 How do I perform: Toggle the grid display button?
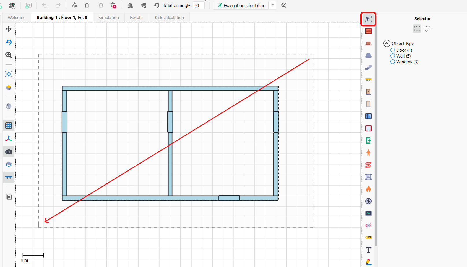point(9,125)
